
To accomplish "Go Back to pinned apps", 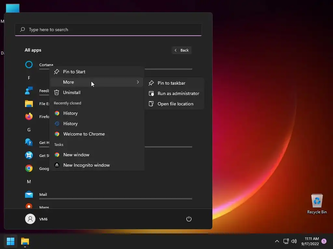I will pos(181,50).
